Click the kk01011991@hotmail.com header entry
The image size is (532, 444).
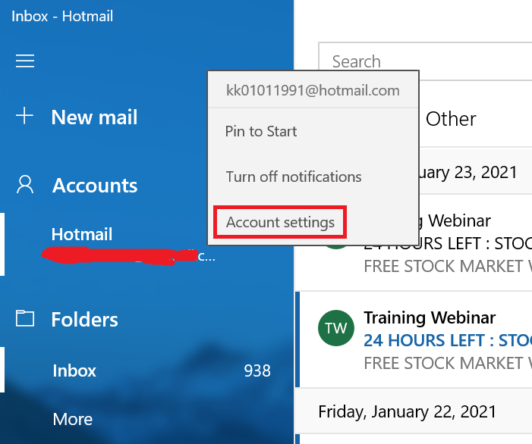[x=313, y=90]
